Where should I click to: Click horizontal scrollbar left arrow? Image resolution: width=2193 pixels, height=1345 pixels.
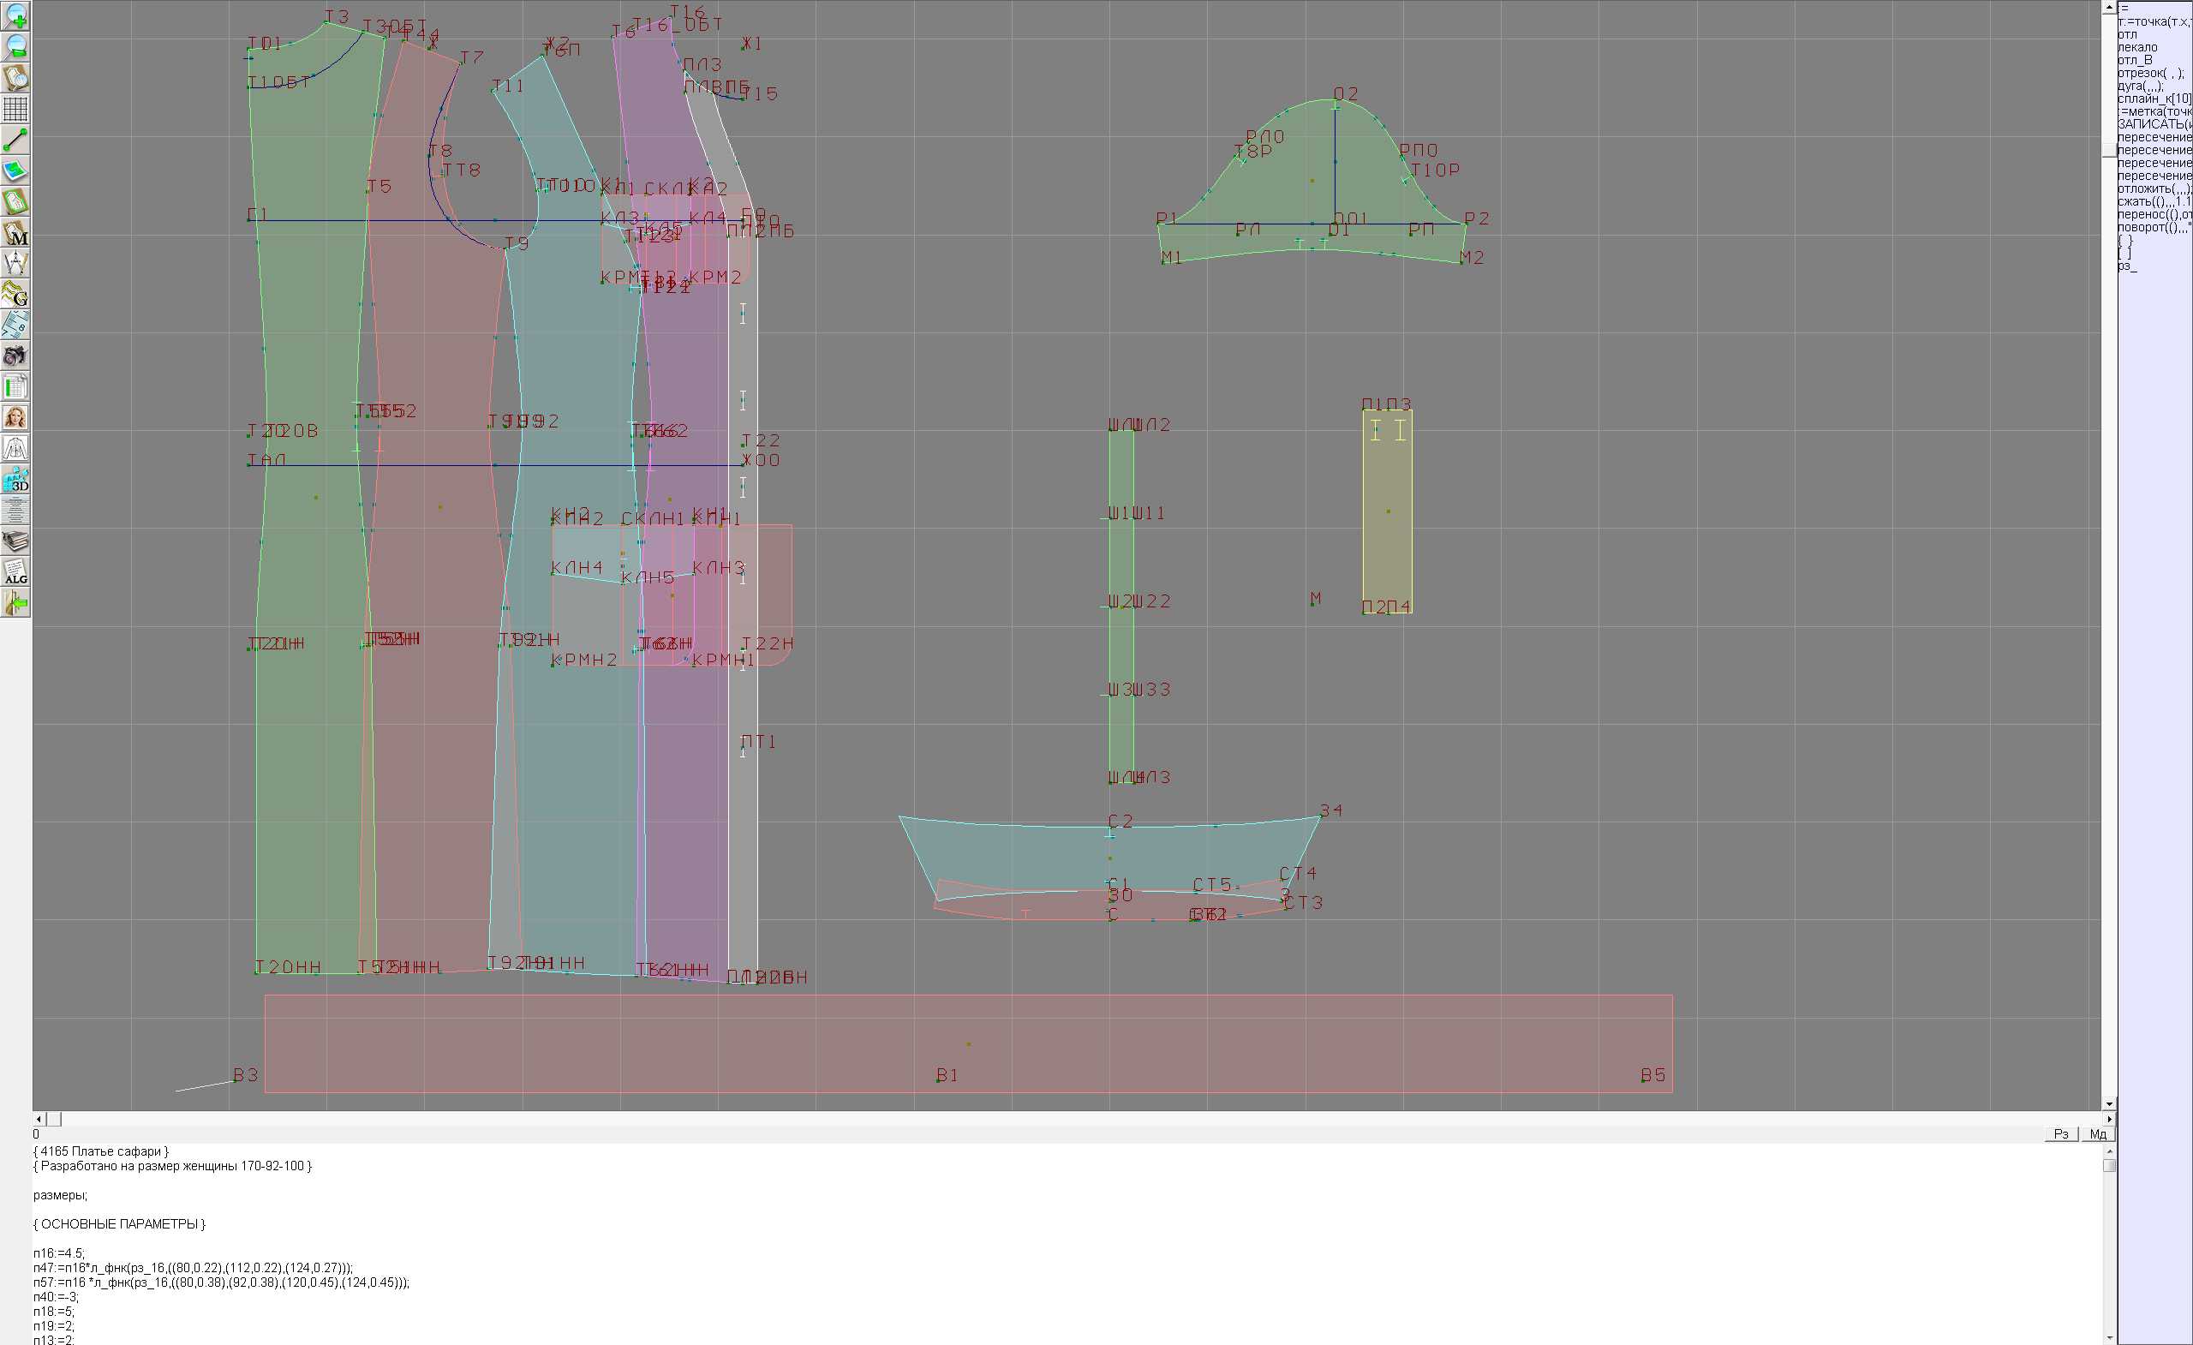tap(39, 1119)
